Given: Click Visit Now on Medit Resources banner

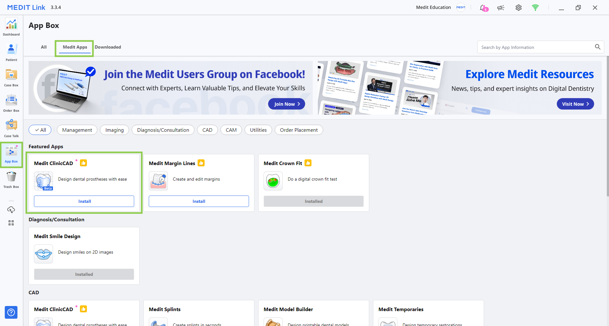Looking at the screenshot, I should click(x=575, y=104).
